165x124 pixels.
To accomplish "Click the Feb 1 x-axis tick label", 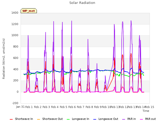I will (29, 107).
